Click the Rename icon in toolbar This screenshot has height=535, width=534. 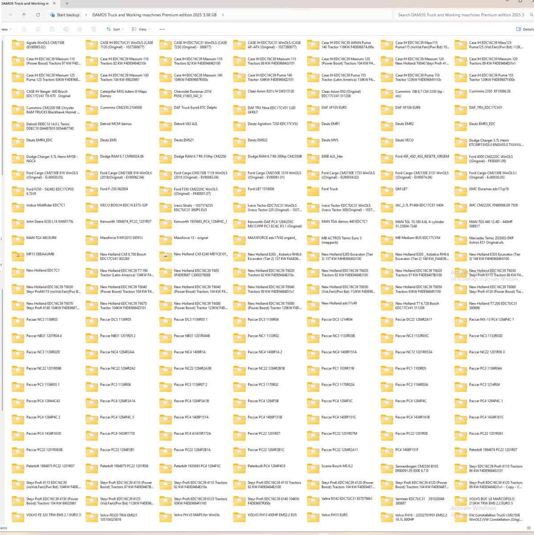(x=66, y=29)
